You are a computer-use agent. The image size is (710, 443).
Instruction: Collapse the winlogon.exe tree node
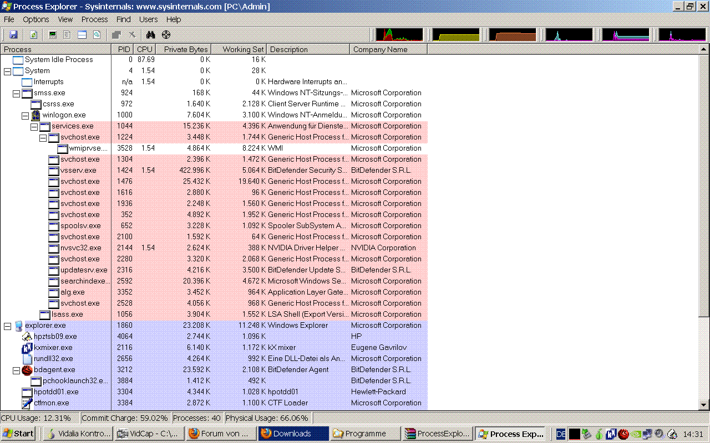coord(25,115)
